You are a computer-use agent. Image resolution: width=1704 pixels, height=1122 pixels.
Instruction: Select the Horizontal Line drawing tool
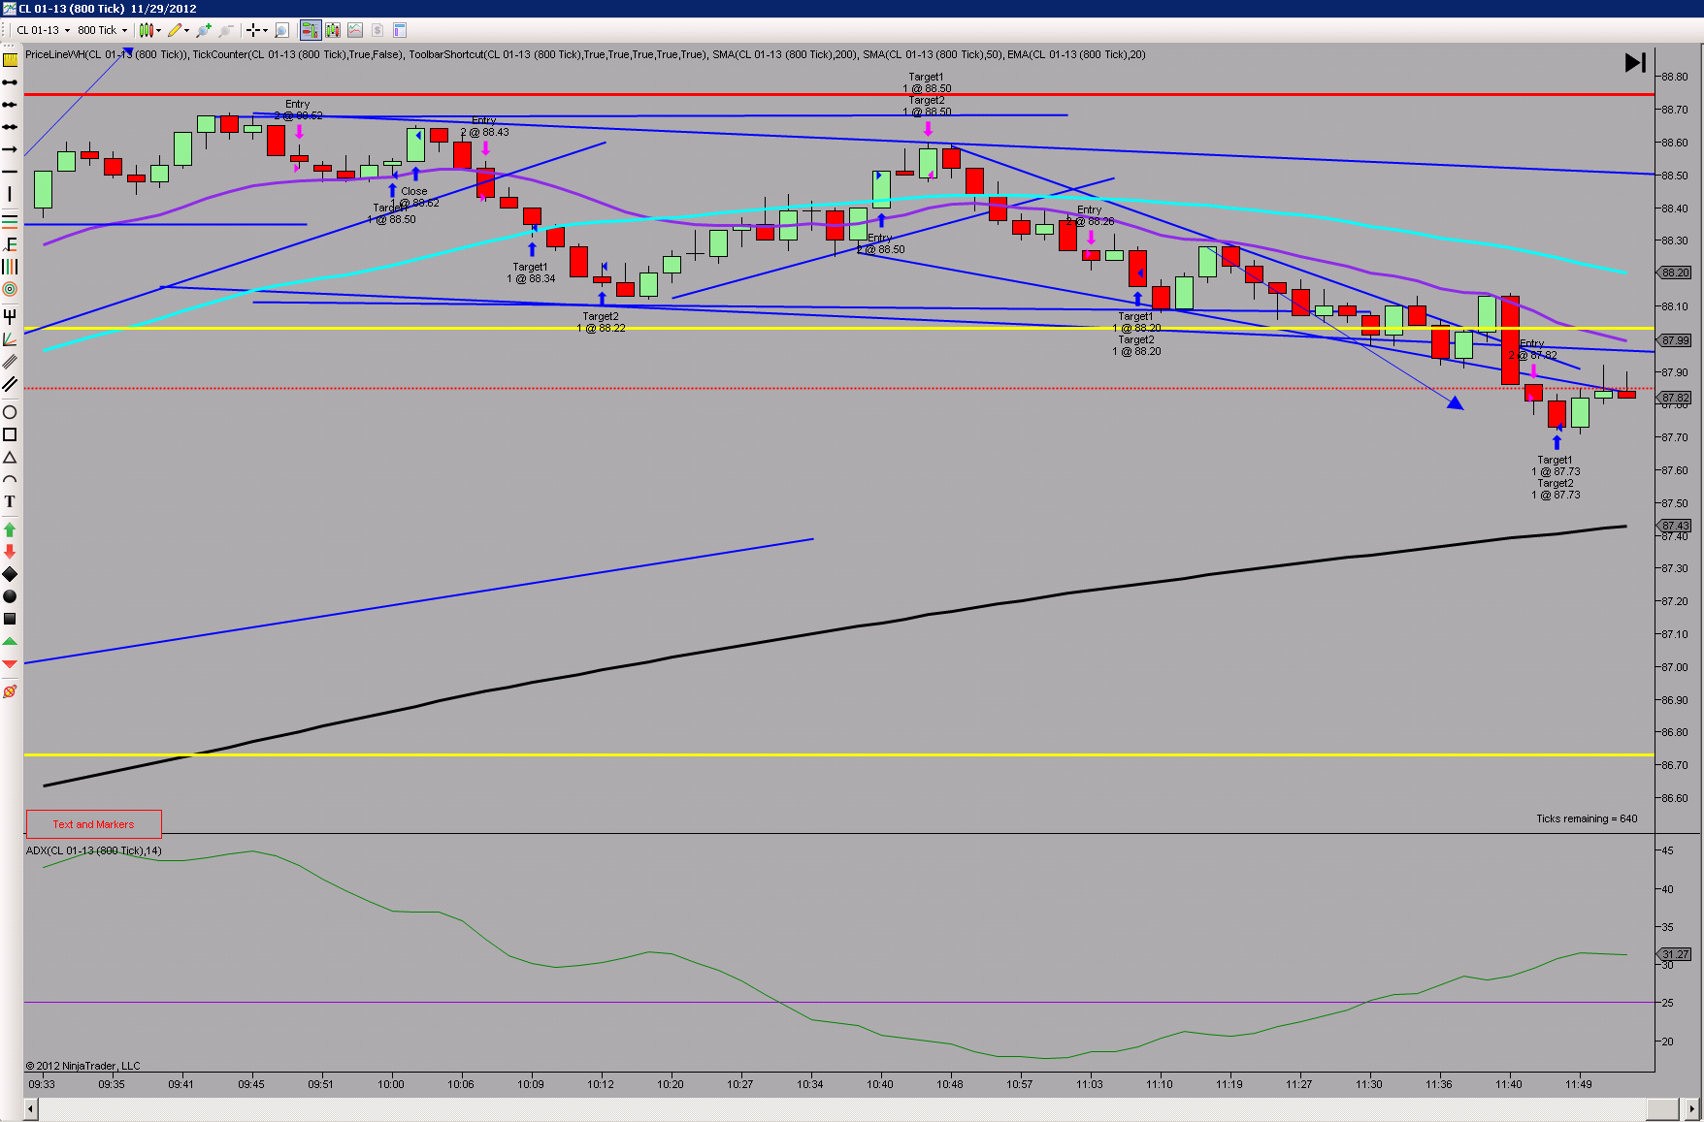point(10,172)
